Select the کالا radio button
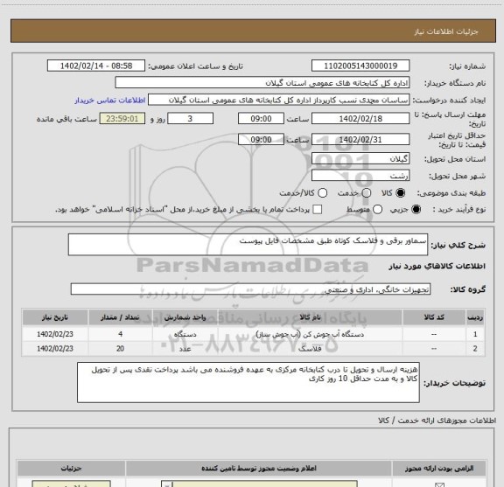Screen dimensions: 504x487 pyautogui.click(x=400, y=193)
